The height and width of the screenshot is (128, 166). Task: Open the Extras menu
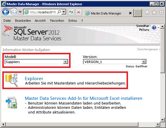[x=73, y=21]
